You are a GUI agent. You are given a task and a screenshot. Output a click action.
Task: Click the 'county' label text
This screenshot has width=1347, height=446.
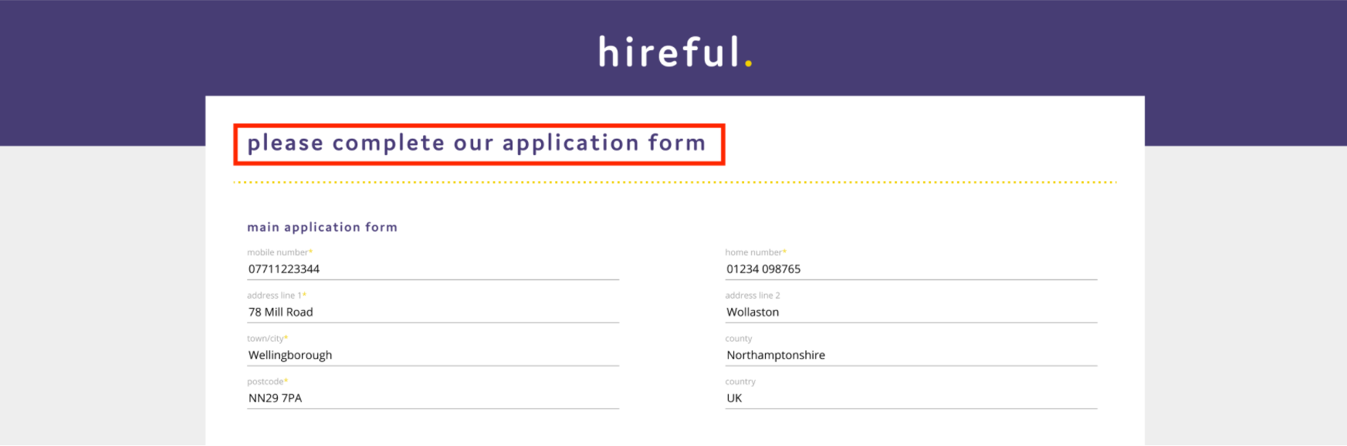pos(739,339)
